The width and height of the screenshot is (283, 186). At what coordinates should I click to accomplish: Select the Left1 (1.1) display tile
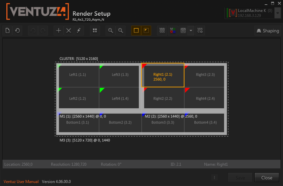78,75
